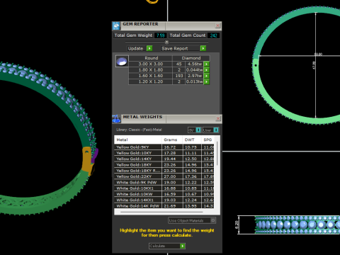Click the metal list horizontal scrollbar
Viewport: 340px width, 255px height.
[x=161, y=212]
